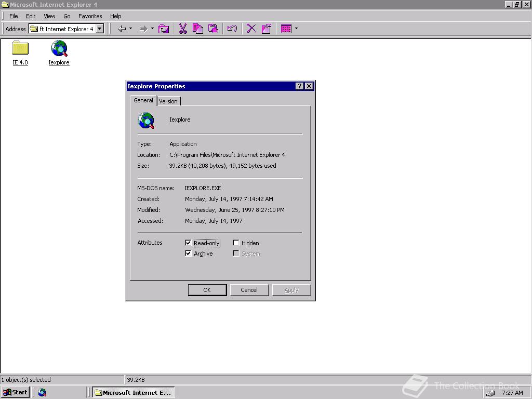Click the Delete X toolbar icon
This screenshot has height=399, width=532.
pyautogui.click(x=251, y=29)
